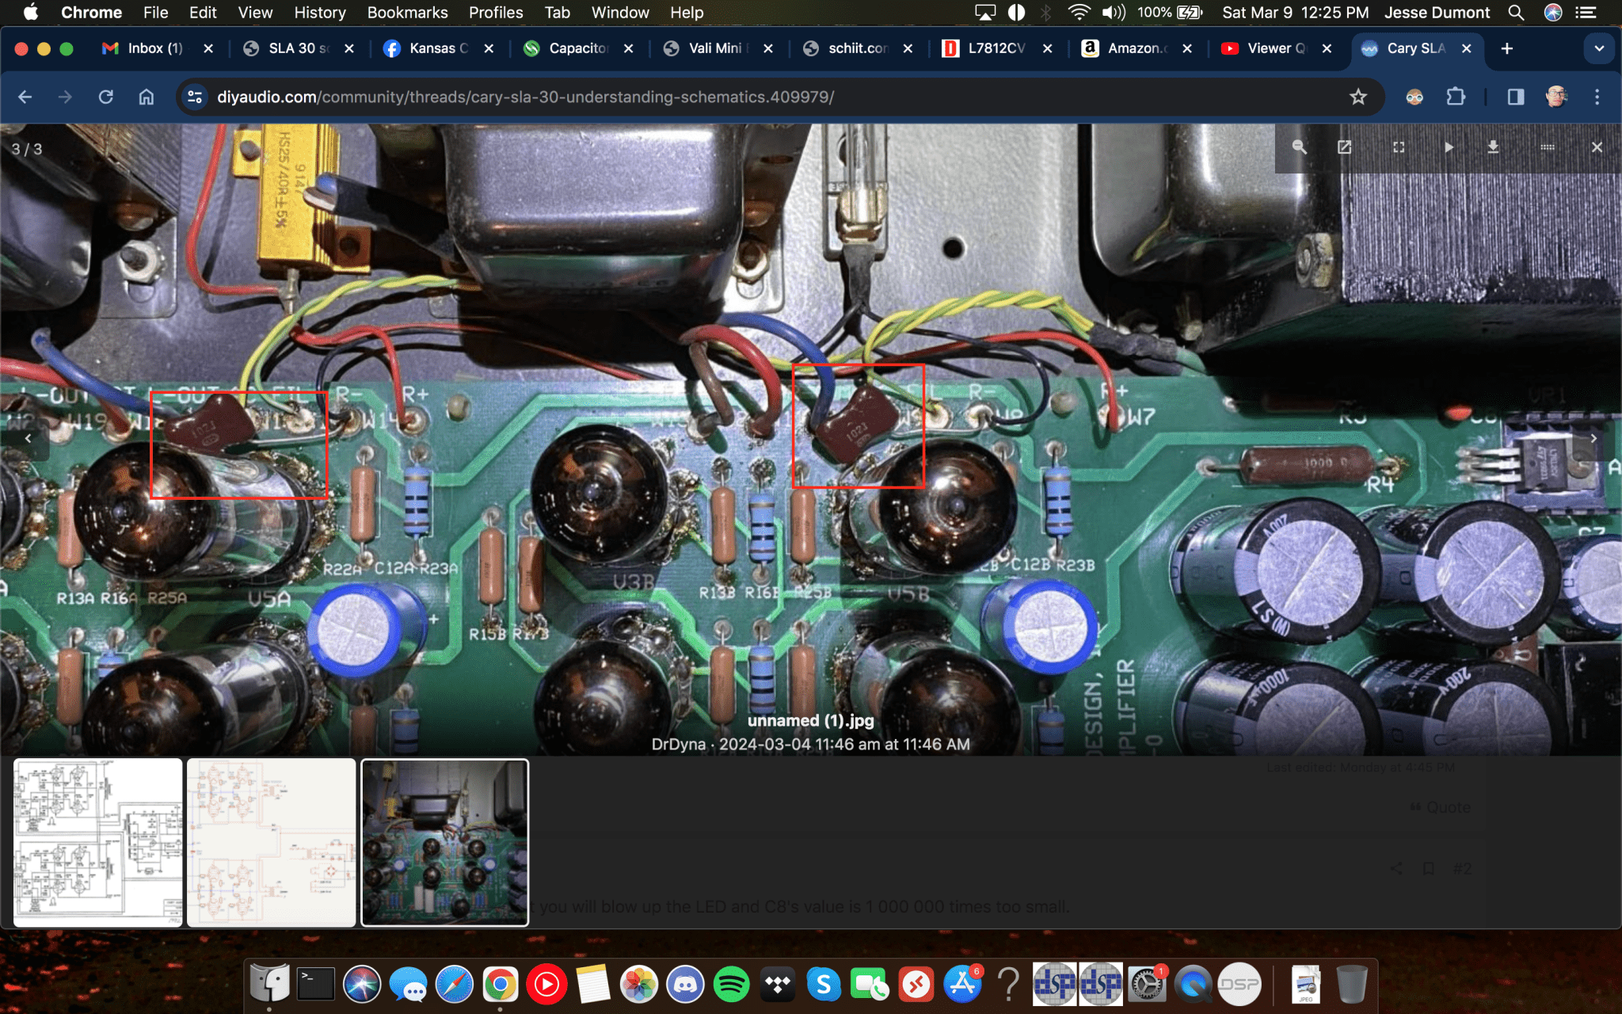
Task: Click the diyaudio.com address bar URL
Action: 525,97
